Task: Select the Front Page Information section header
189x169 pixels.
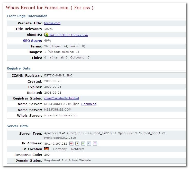Action: click(x=27, y=16)
